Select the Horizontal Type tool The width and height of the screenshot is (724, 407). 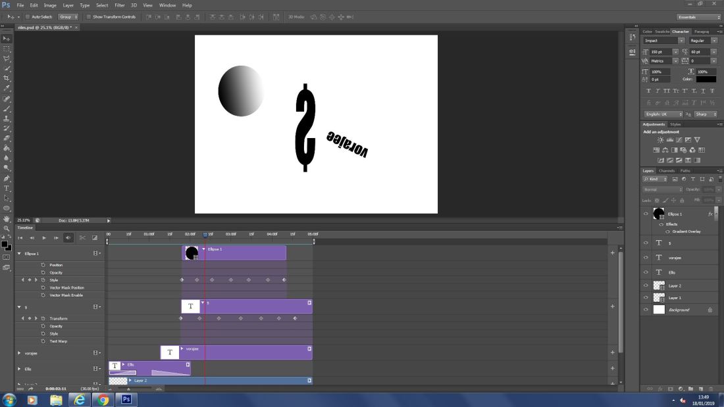[x=7, y=188]
